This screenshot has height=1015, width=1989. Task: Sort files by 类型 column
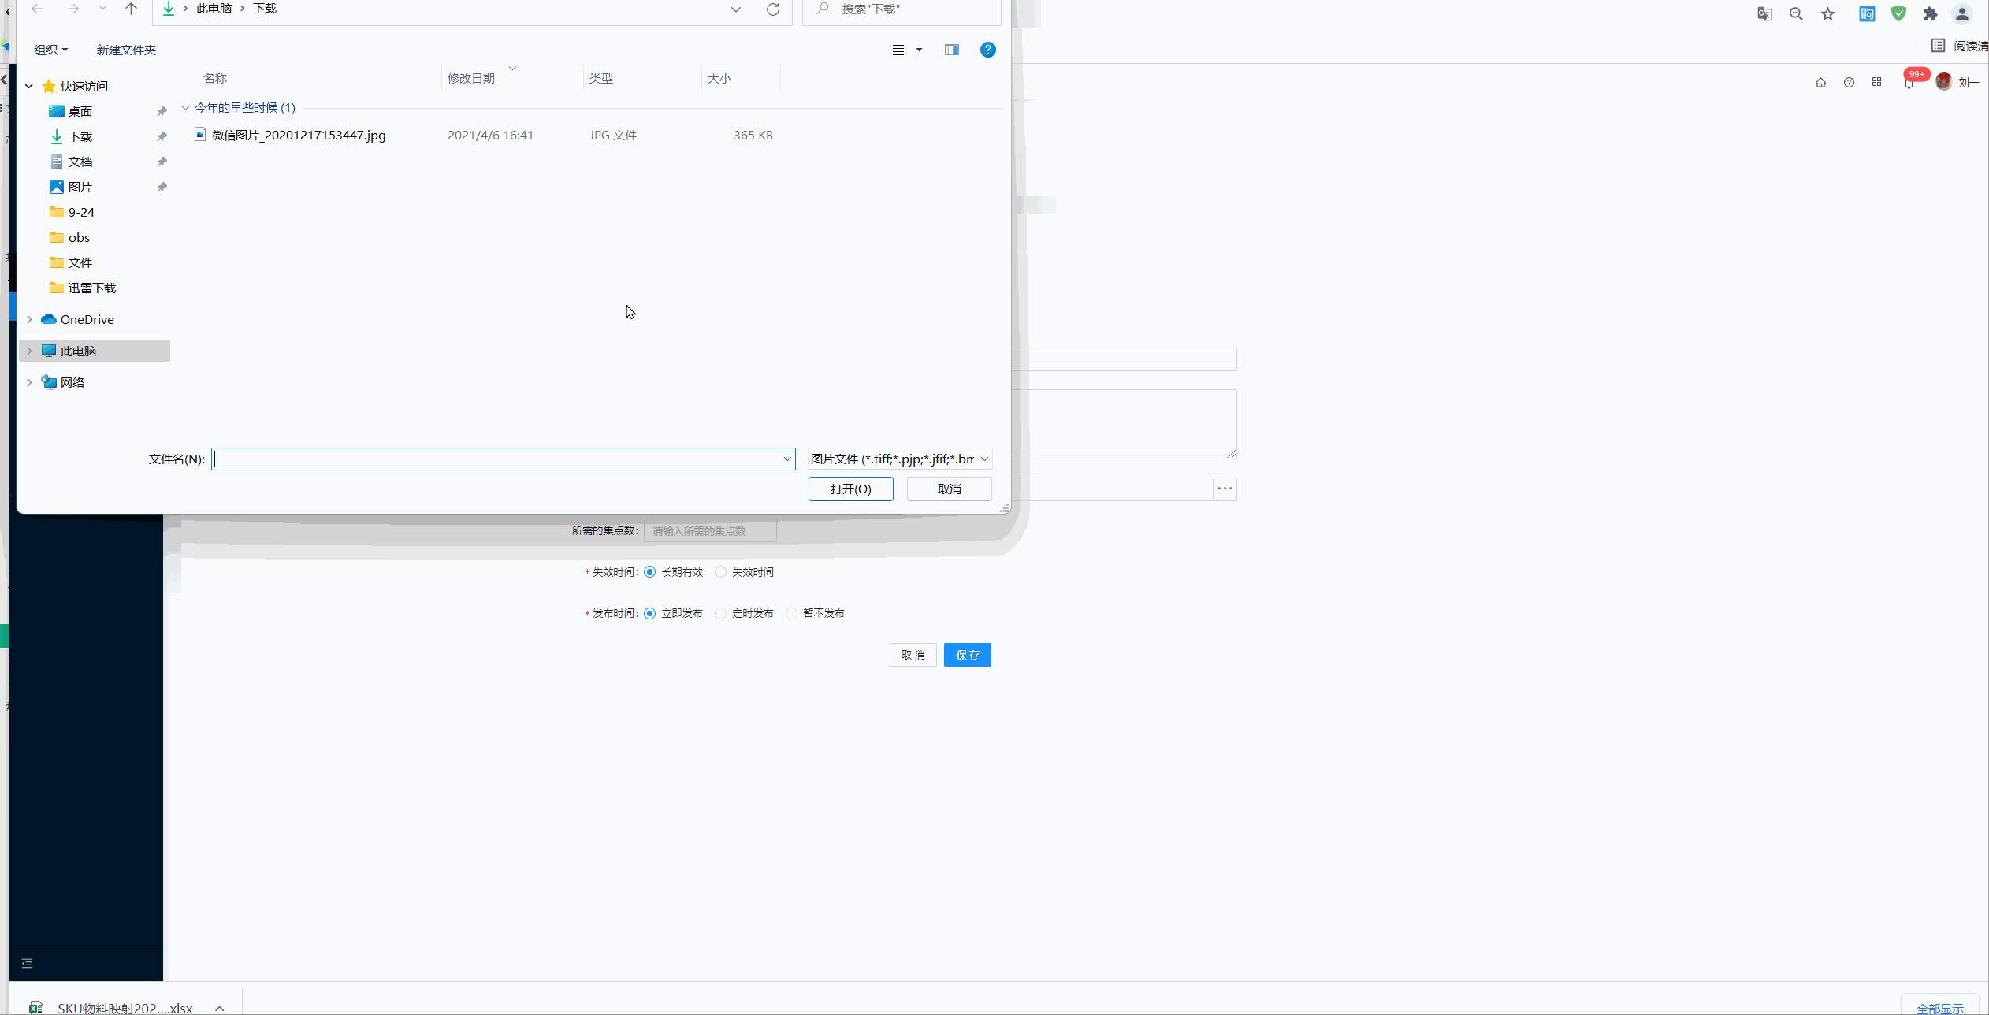click(601, 78)
